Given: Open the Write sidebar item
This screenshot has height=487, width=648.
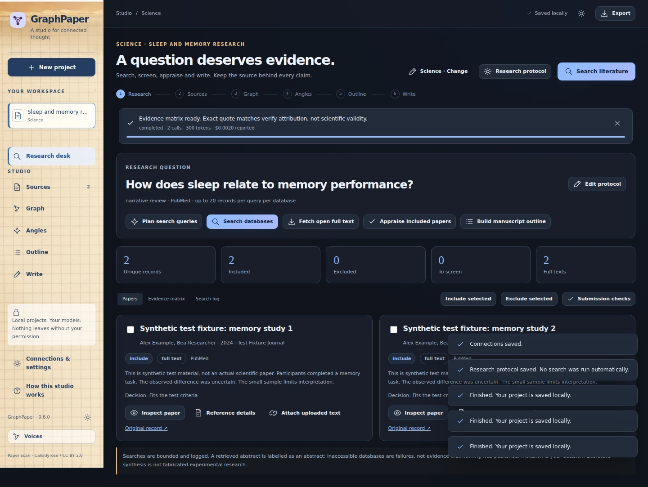Looking at the screenshot, I should 51,274.
